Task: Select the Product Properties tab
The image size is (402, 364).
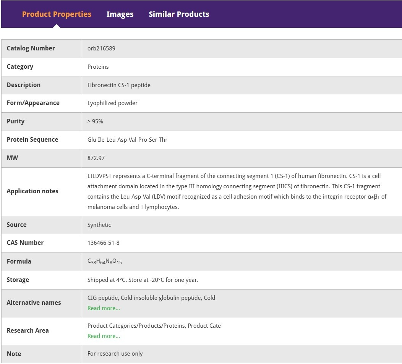Action: click(57, 14)
